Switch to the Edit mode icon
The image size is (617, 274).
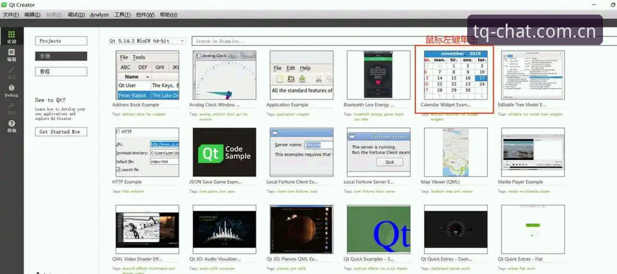12,55
